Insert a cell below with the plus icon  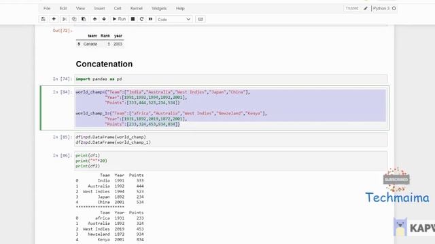54,19
